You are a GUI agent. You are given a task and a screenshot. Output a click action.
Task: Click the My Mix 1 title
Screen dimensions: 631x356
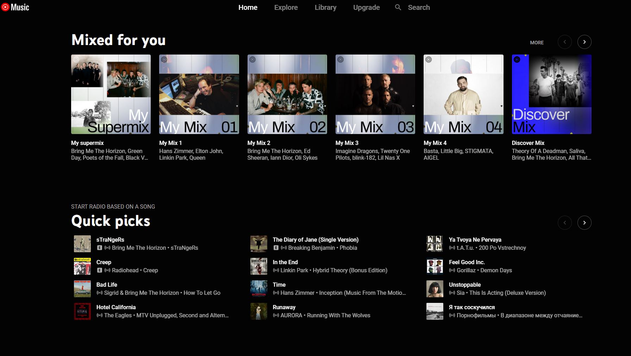170,143
